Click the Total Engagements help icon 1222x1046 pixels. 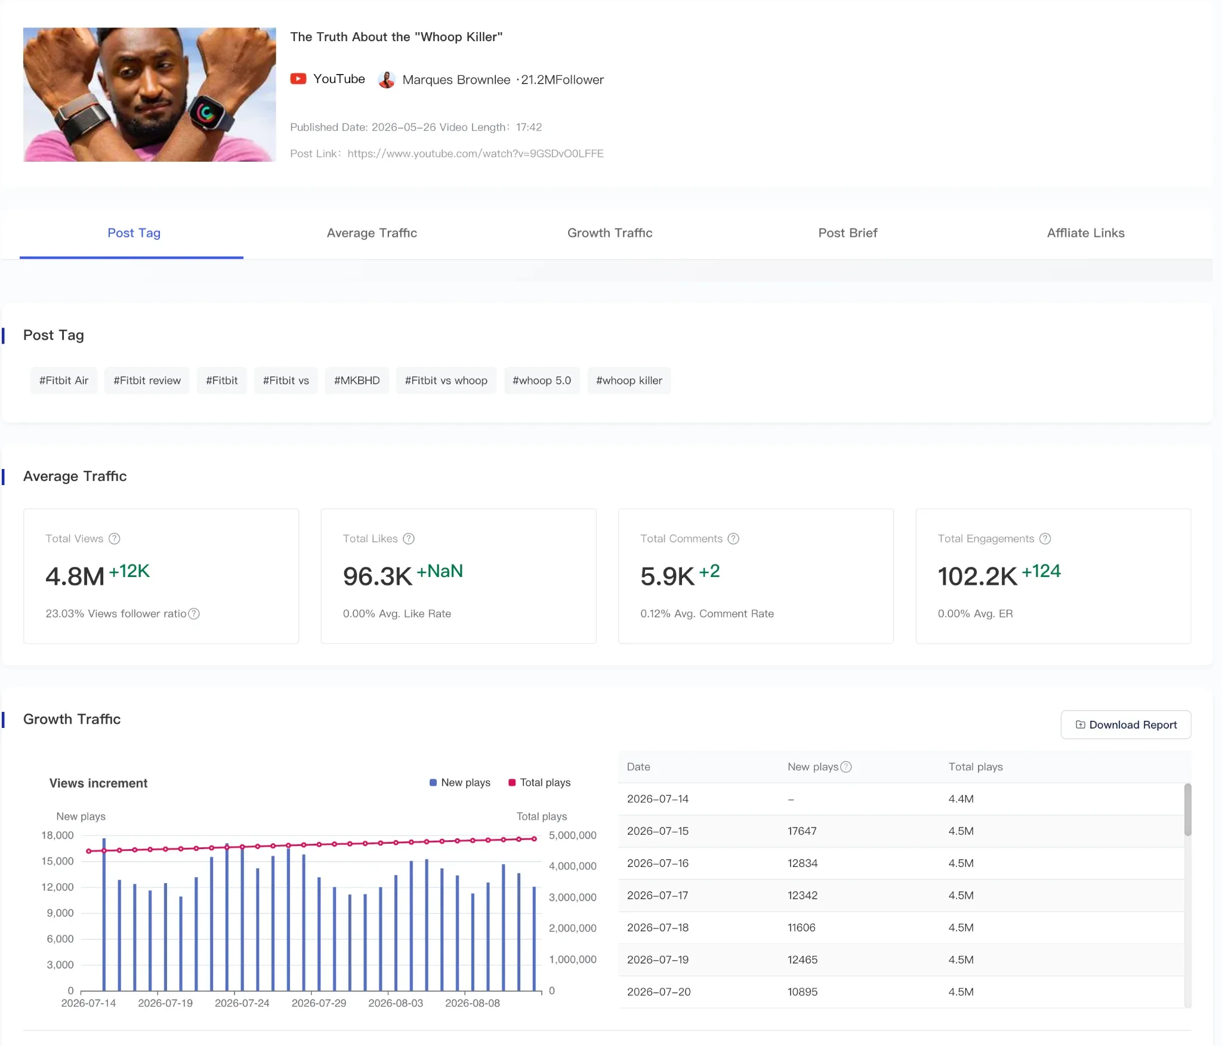[1045, 539]
